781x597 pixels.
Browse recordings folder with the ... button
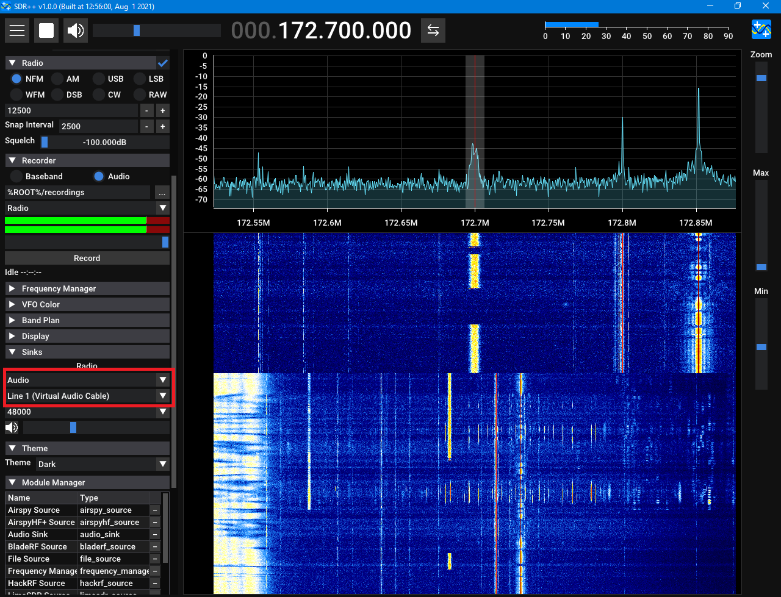[162, 192]
